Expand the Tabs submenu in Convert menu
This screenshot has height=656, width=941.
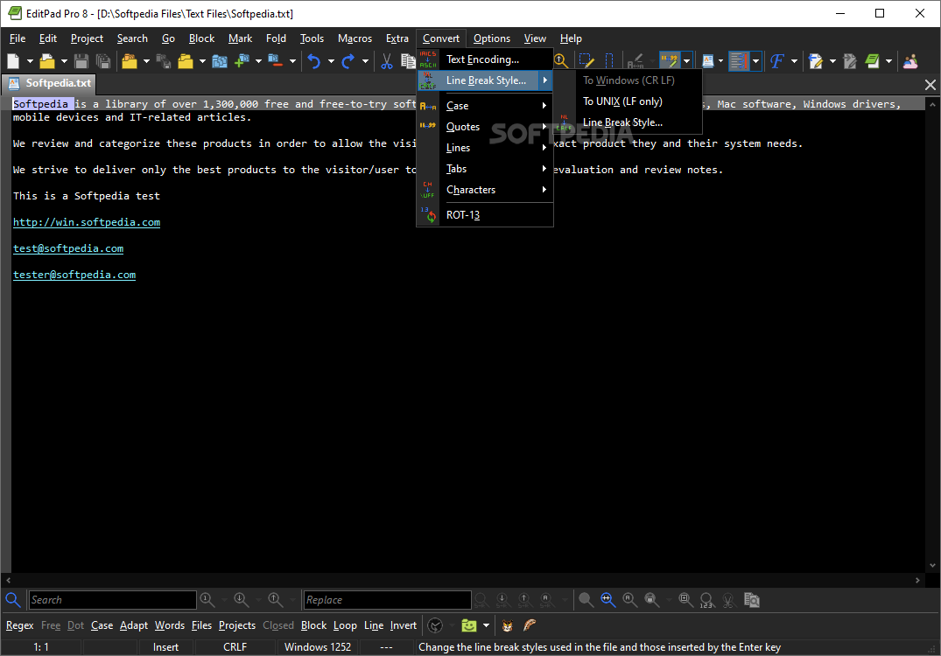tap(485, 169)
